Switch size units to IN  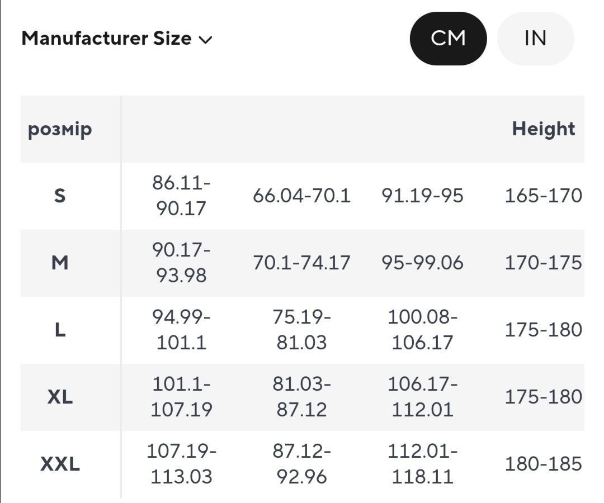coord(535,39)
